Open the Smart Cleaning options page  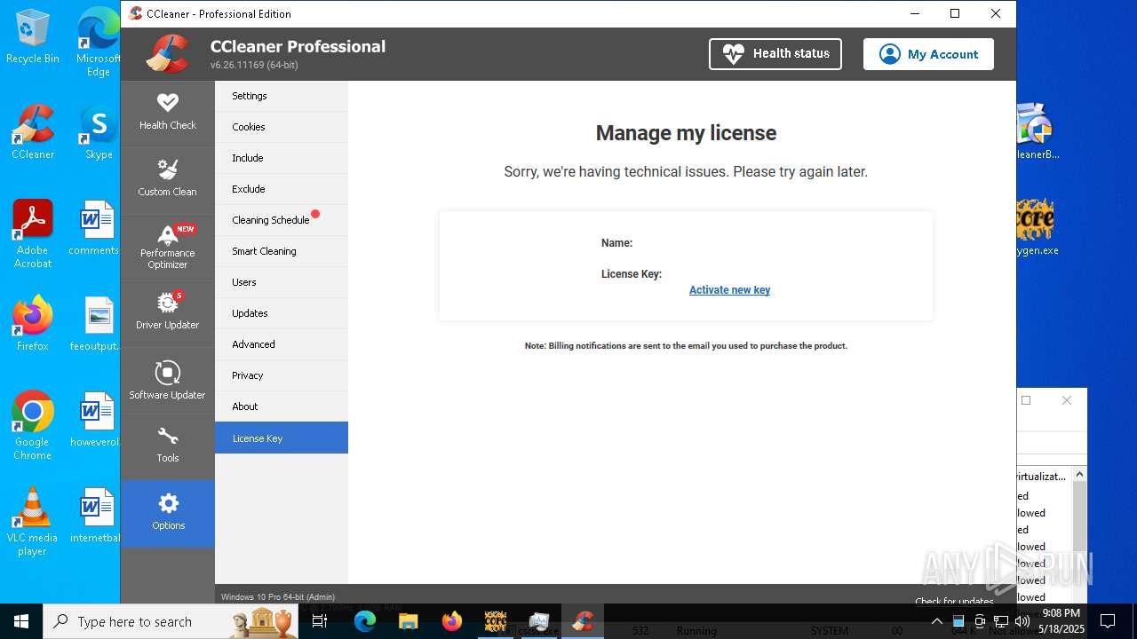coord(281,251)
